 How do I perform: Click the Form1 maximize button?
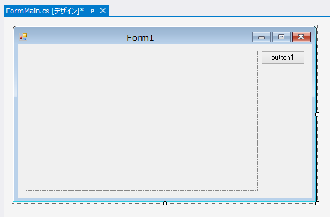[x=281, y=37]
